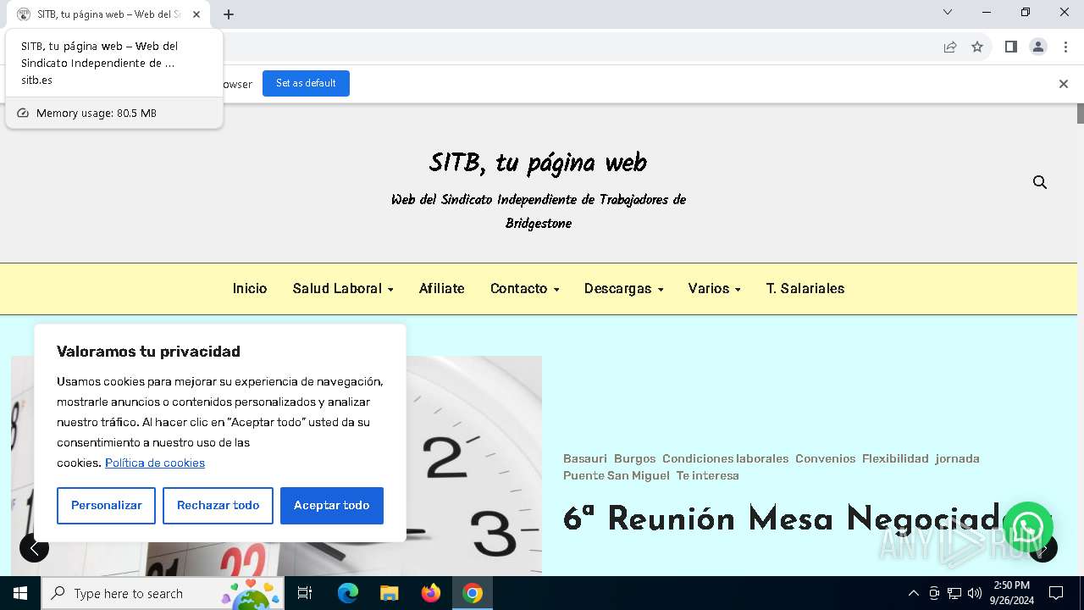Open Task View on taskbar
This screenshot has height=610, width=1084.
pos(305,593)
